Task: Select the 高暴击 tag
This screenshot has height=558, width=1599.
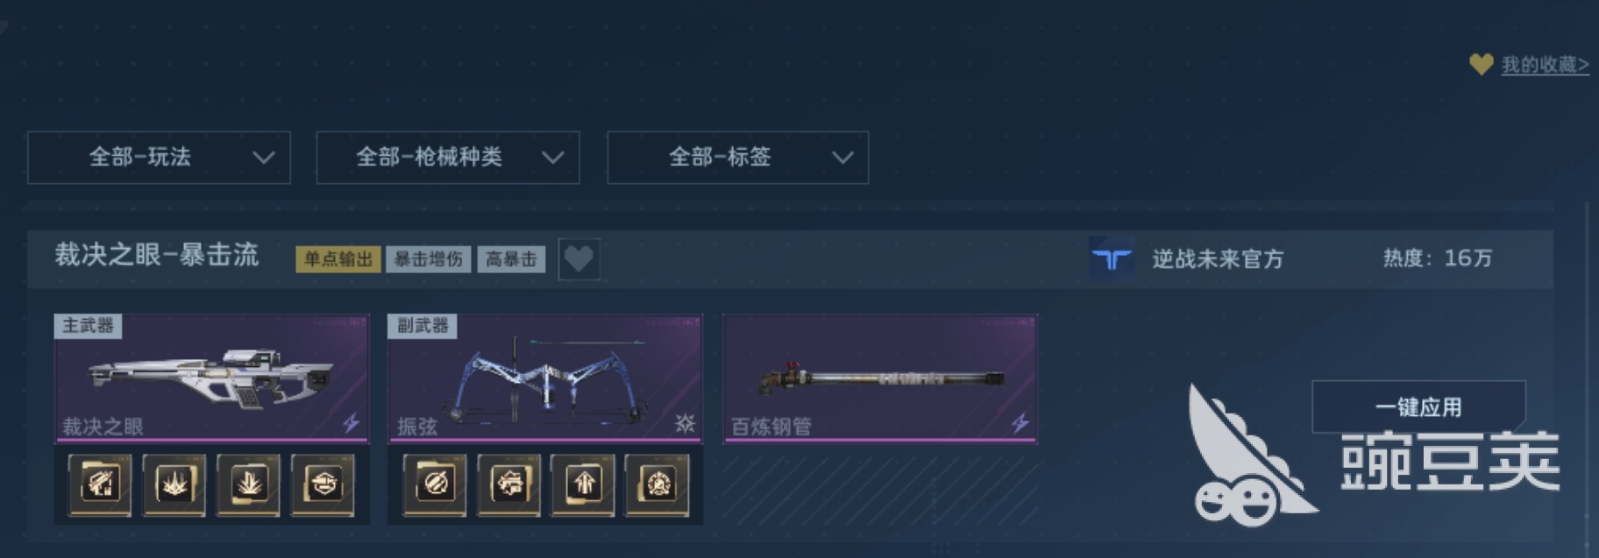Action: 511,259
